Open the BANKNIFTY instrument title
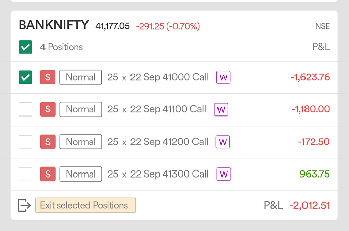This screenshot has height=231, width=349. pyautogui.click(x=54, y=25)
